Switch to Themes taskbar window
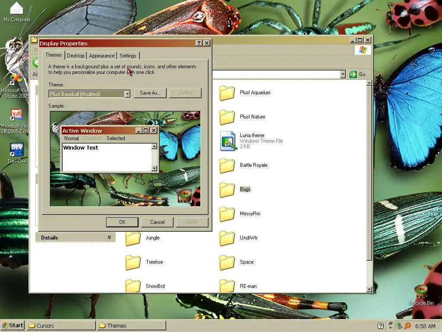Image resolution: width=442 pixels, height=332 pixels. [131, 326]
